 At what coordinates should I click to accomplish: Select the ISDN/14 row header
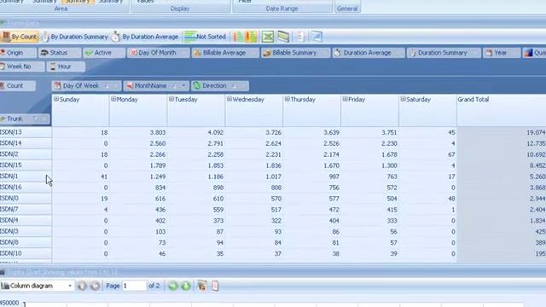coord(26,143)
